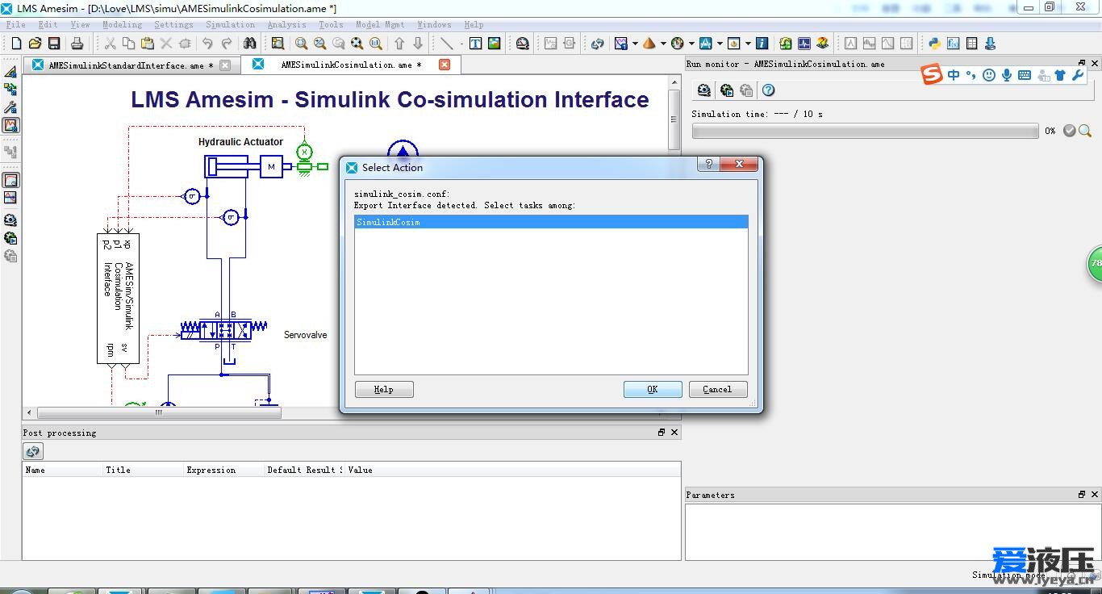Open the Simulation menu
1102x594 pixels.
click(230, 25)
